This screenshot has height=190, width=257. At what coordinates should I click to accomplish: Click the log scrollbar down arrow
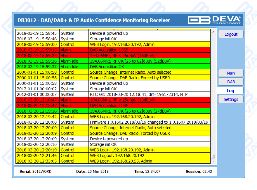(x=213, y=161)
